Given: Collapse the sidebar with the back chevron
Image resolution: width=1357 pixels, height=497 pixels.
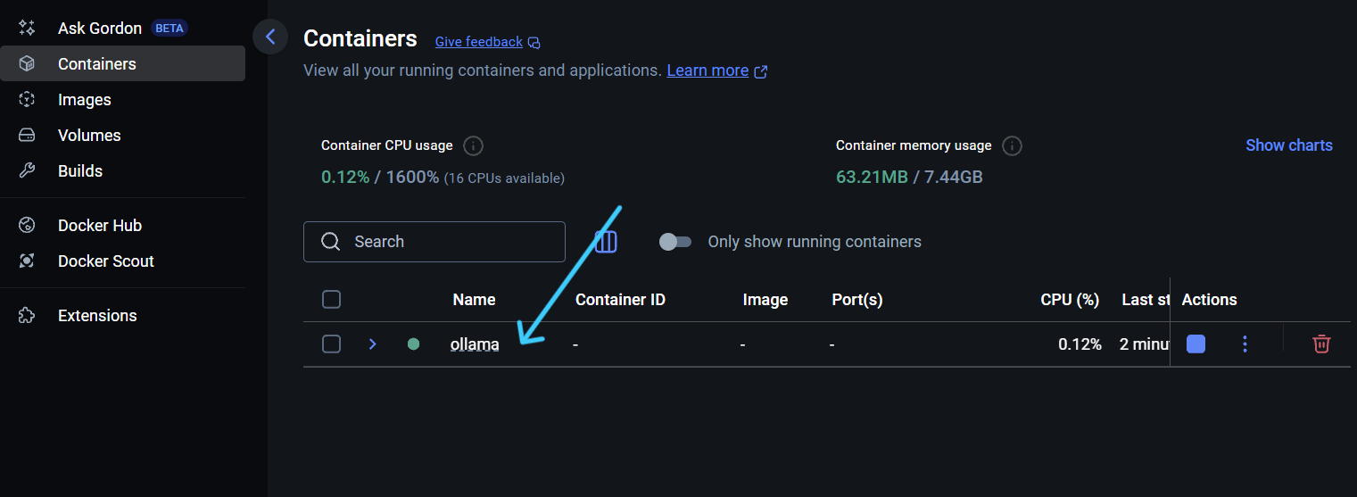Looking at the screenshot, I should 270,37.
